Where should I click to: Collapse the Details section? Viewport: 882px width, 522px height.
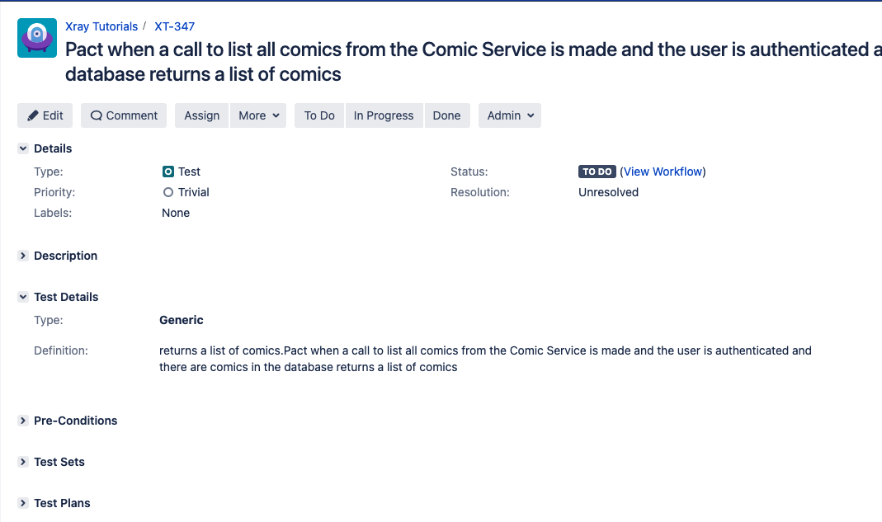(x=23, y=148)
